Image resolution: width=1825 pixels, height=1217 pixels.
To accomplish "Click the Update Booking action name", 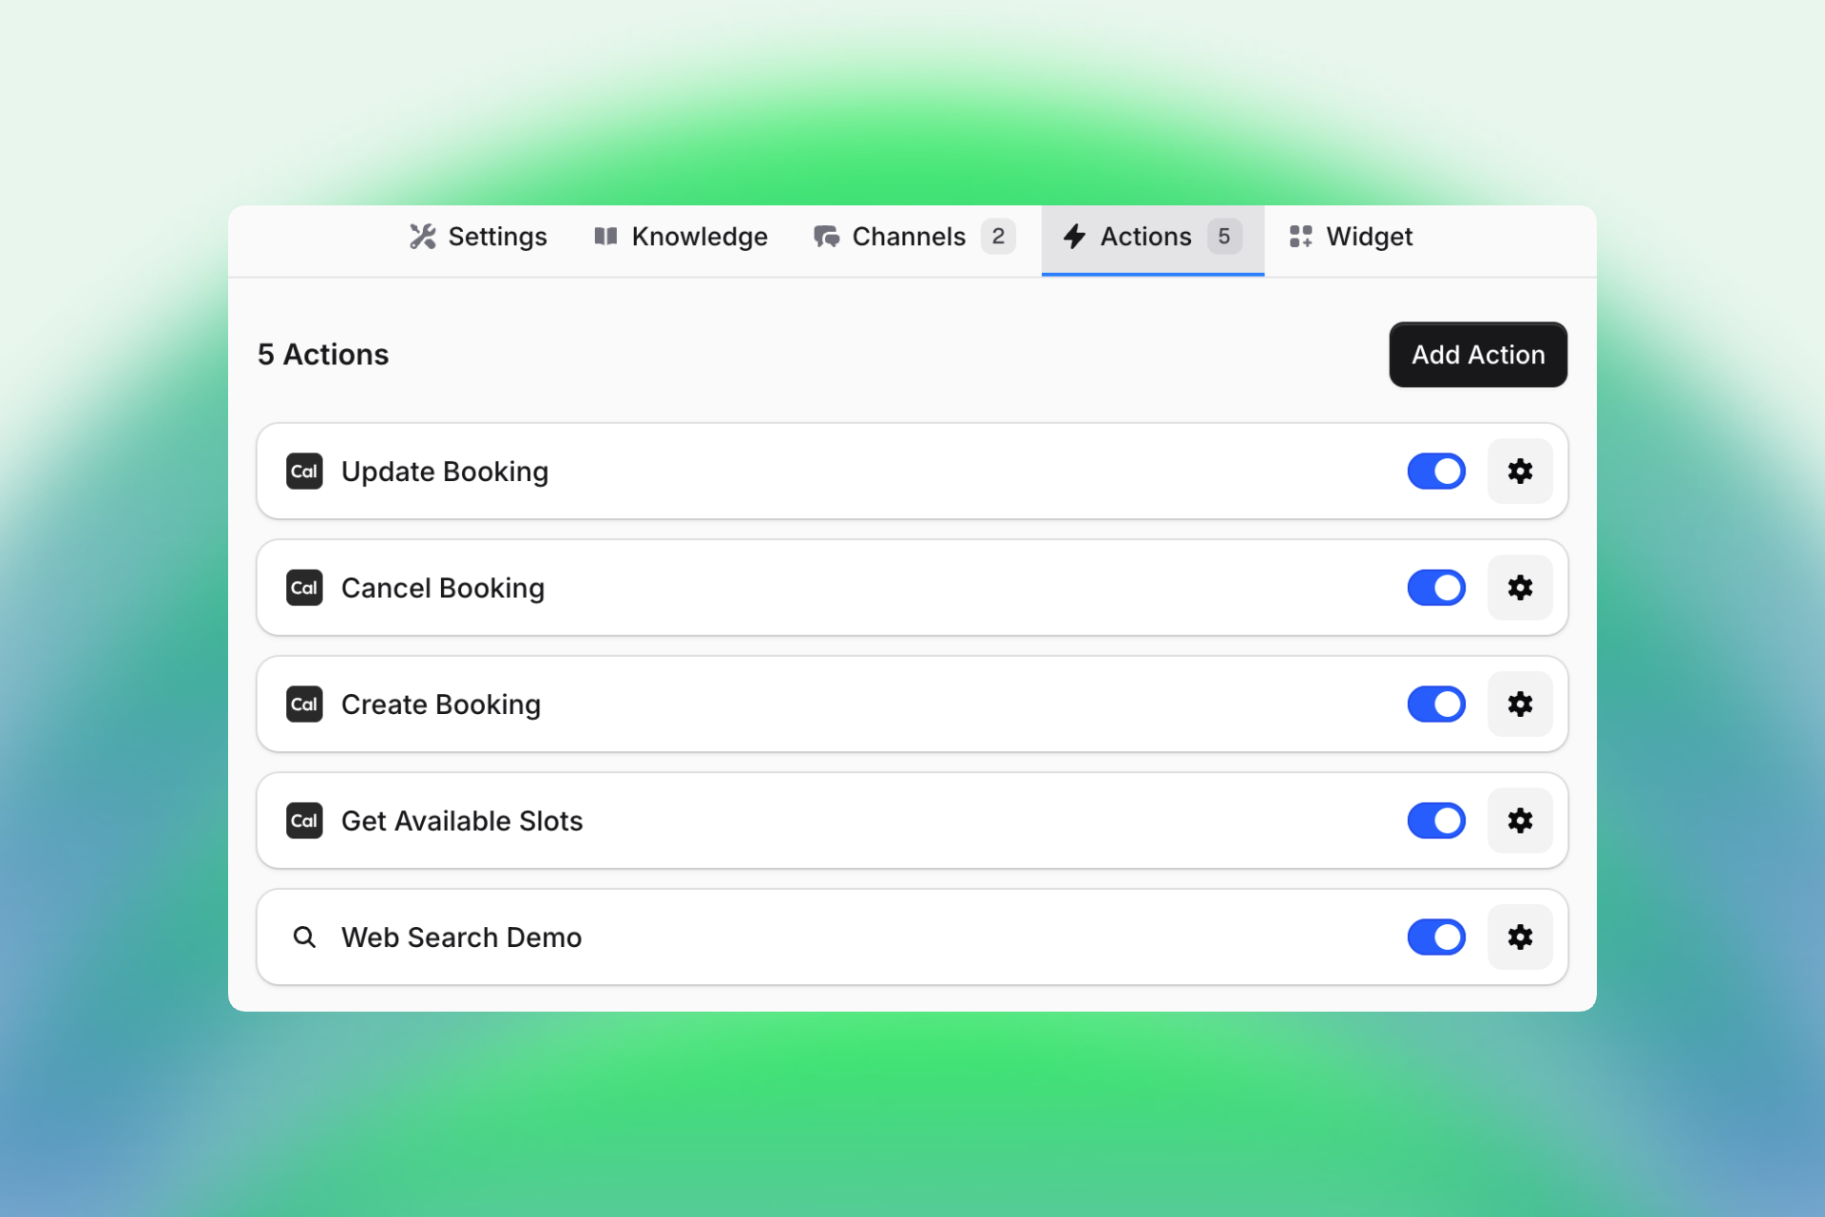I will [445, 472].
